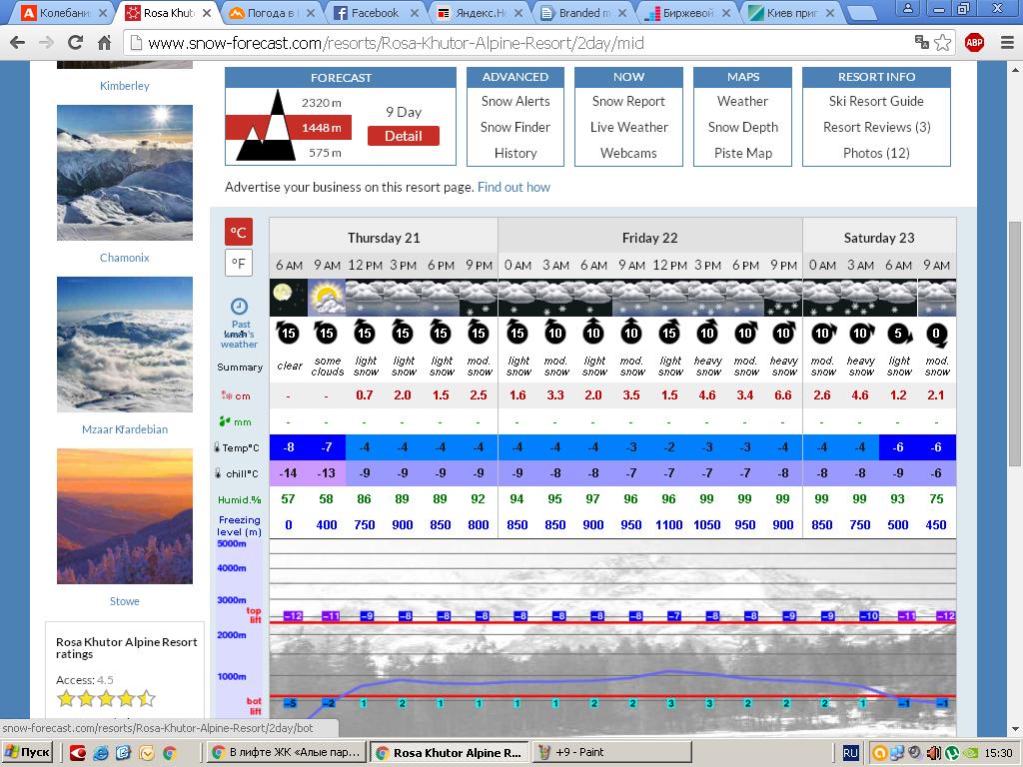Click the Stowe sunset thumbnail image

[125, 516]
